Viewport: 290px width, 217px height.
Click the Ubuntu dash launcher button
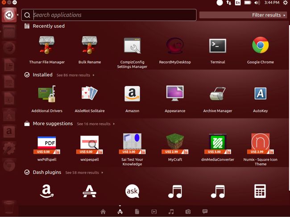tap(9, 15)
